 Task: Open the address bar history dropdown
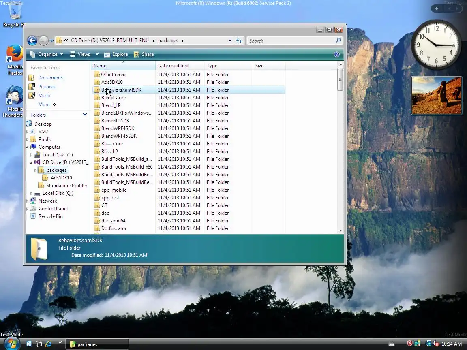pos(230,41)
